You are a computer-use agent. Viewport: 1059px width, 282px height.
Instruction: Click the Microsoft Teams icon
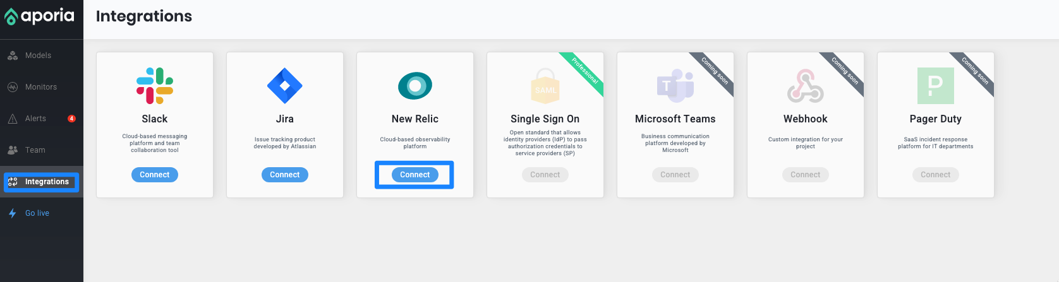click(x=675, y=86)
